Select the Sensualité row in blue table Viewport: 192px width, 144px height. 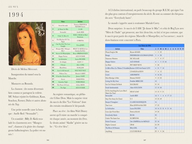click(x=145, y=96)
